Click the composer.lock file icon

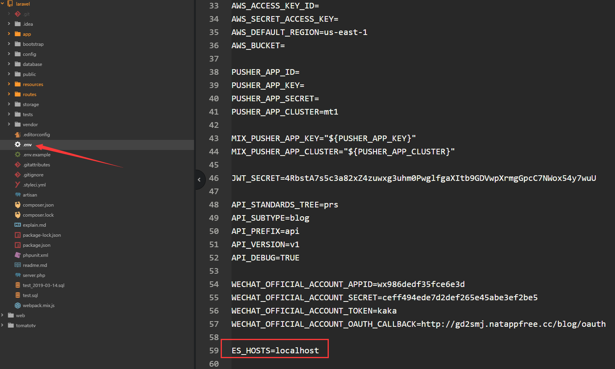click(x=18, y=215)
